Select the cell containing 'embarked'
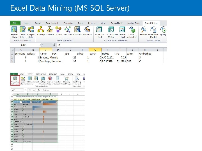The width and height of the screenshot is (202, 151). (x=145, y=54)
